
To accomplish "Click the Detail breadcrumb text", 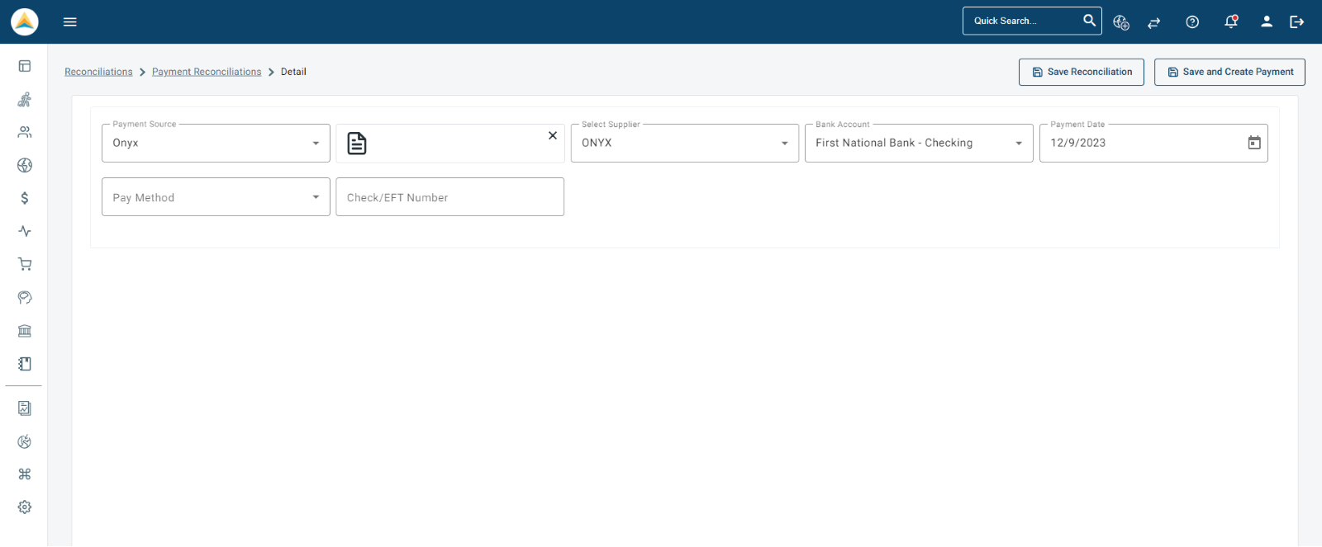I will click(x=293, y=72).
